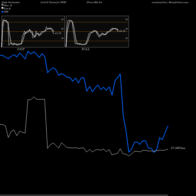Click the 'Fast K' legend text
Image resolution: width=196 pixels, height=196 pixels.
(x=7, y=9)
